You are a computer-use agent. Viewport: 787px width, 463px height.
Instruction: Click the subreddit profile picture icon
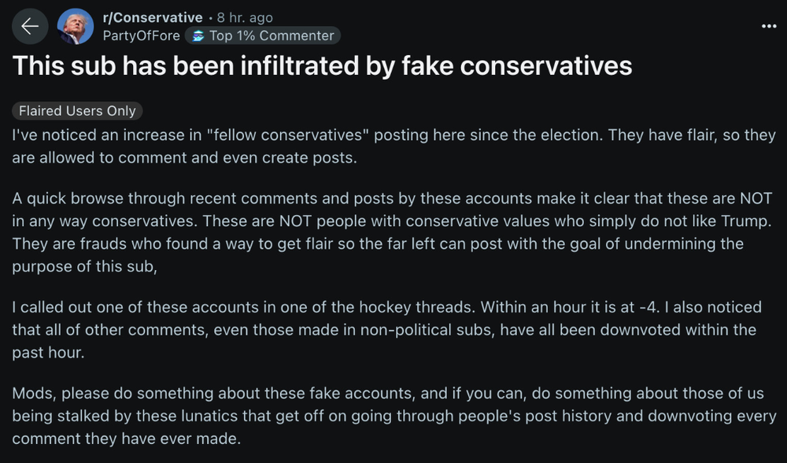[76, 26]
